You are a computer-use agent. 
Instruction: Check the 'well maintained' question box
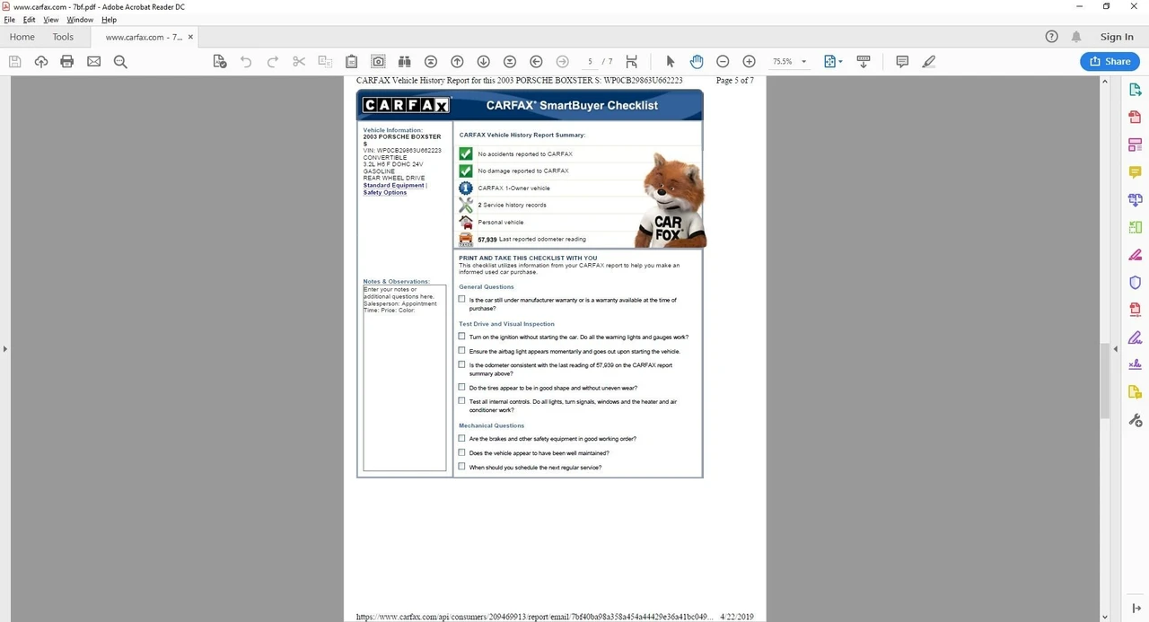[x=461, y=453]
